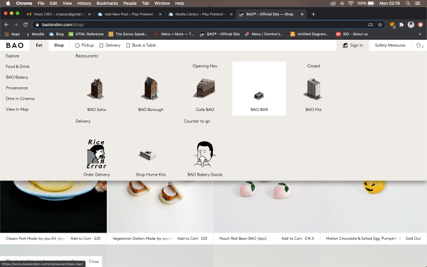This screenshot has width=427, height=267.
Task: Enable the Delivery checkbox
Action: coord(101,45)
